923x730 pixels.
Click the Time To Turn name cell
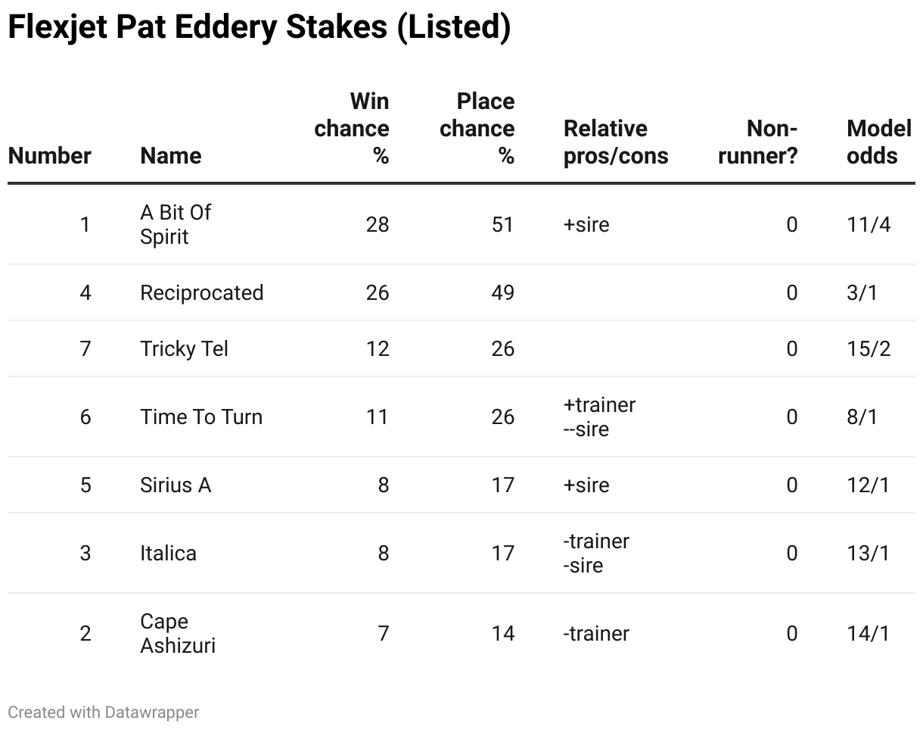tap(201, 417)
